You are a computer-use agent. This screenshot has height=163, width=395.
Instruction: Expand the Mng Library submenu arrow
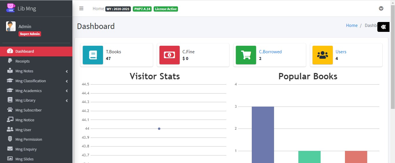tap(67, 100)
